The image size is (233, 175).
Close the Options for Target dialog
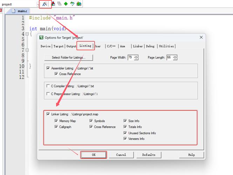tap(201, 37)
